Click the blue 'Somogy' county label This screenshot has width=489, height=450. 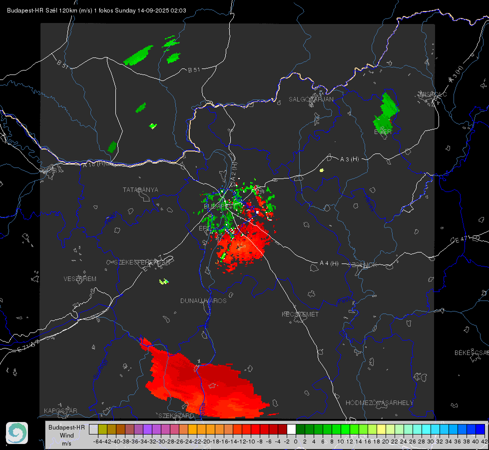point(100,369)
